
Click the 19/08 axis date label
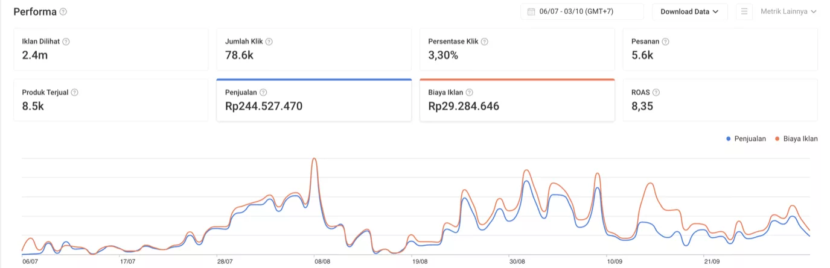point(420,262)
